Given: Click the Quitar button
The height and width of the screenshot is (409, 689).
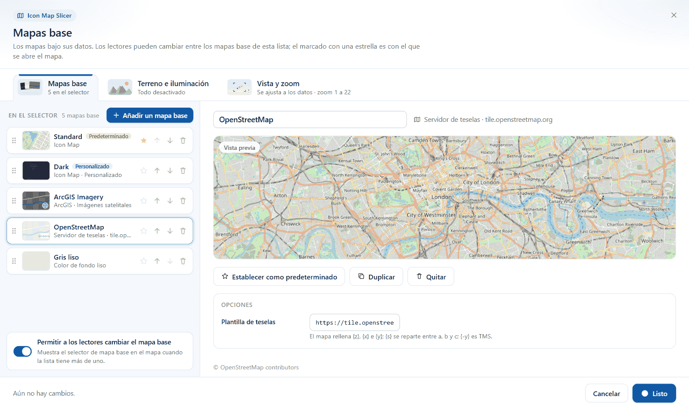Looking at the screenshot, I should pyautogui.click(x=431, y=276).
